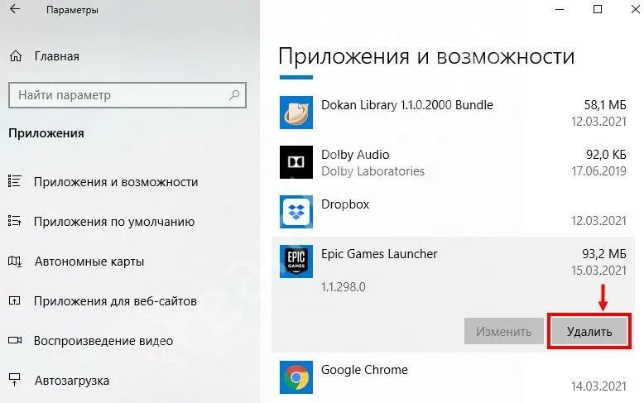The height and width of the screenshot is (403, 644).
Task: Click the date 15.03.2021
Action: pos(598,271)
